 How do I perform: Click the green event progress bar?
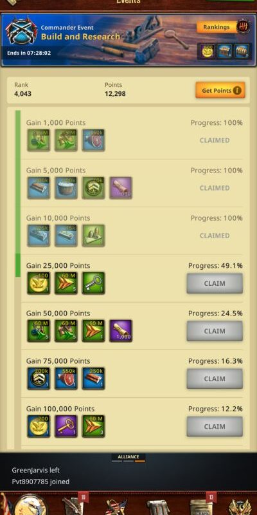tap(18, 194)
